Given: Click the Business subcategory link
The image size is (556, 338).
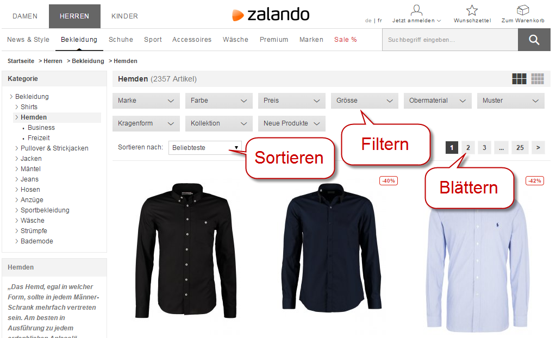Looking at the screenshot, I should click(41, 128).
